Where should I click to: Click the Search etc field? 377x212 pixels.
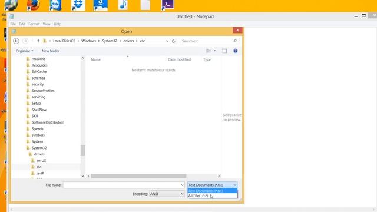pos(206,41)
